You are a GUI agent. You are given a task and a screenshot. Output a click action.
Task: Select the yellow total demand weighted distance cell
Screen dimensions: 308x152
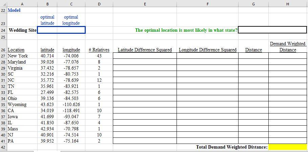[288, 147]
